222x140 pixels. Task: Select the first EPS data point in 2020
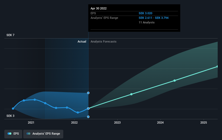click(x=13, y=108)
